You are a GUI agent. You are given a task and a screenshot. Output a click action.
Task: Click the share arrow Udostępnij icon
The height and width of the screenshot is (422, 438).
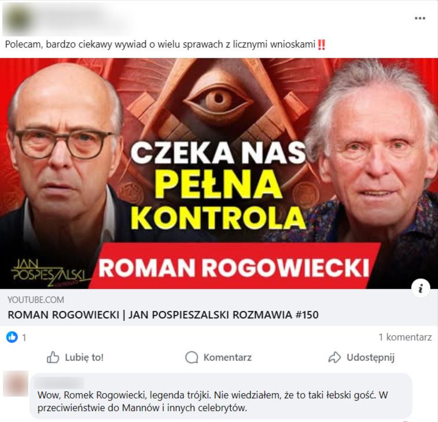point(334,357)
